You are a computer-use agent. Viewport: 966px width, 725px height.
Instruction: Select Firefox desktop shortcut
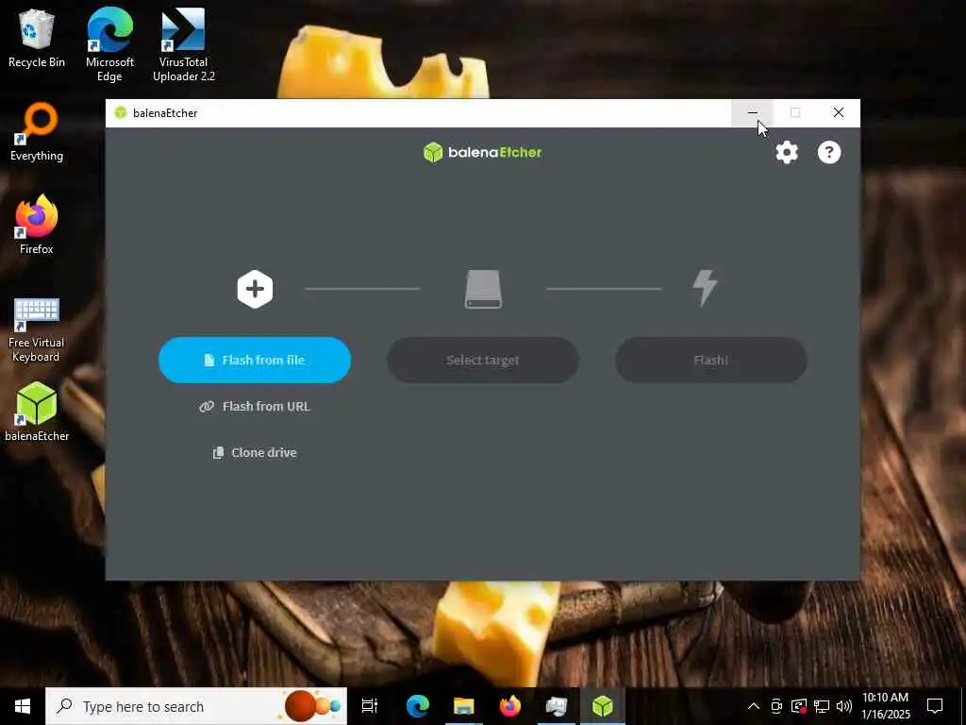point(37,225)
